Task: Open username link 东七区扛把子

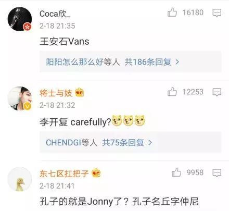Action: point(64,173)
